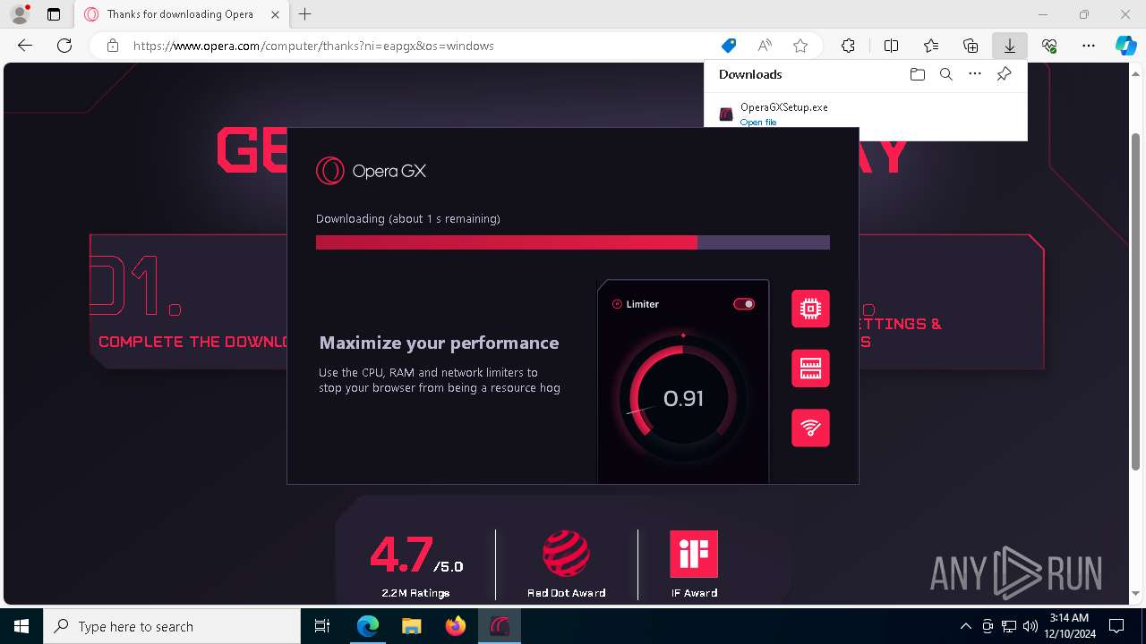Launch Copilot from the Edge toolbar

1125,46
